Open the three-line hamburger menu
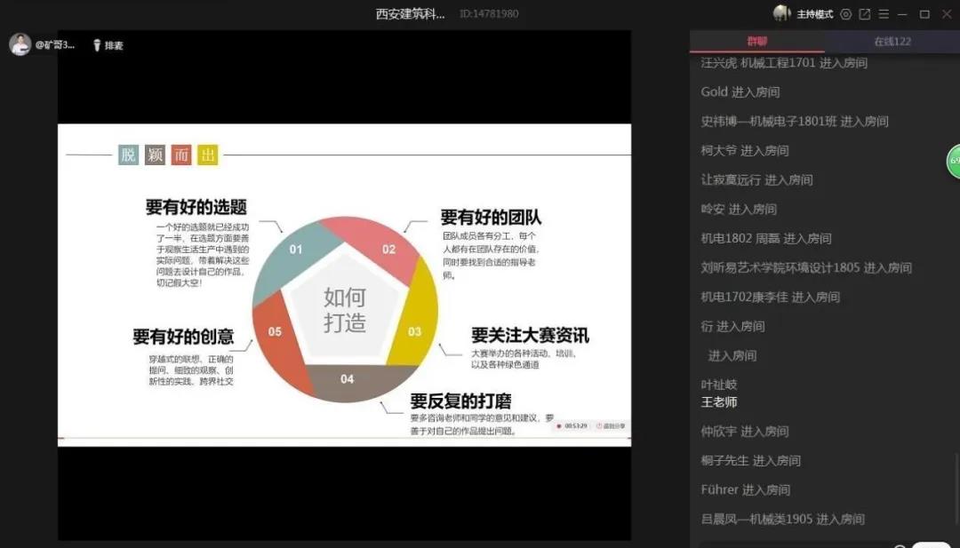This screenshot has height=548, width=960. (x=884, y=14)
